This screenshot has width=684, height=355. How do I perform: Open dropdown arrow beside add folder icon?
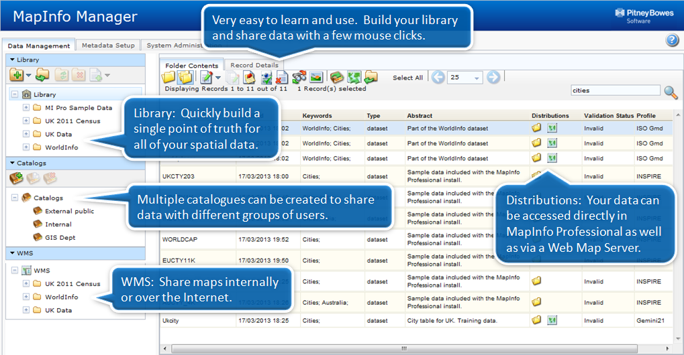pyautogui.click(x=28, y=75)
